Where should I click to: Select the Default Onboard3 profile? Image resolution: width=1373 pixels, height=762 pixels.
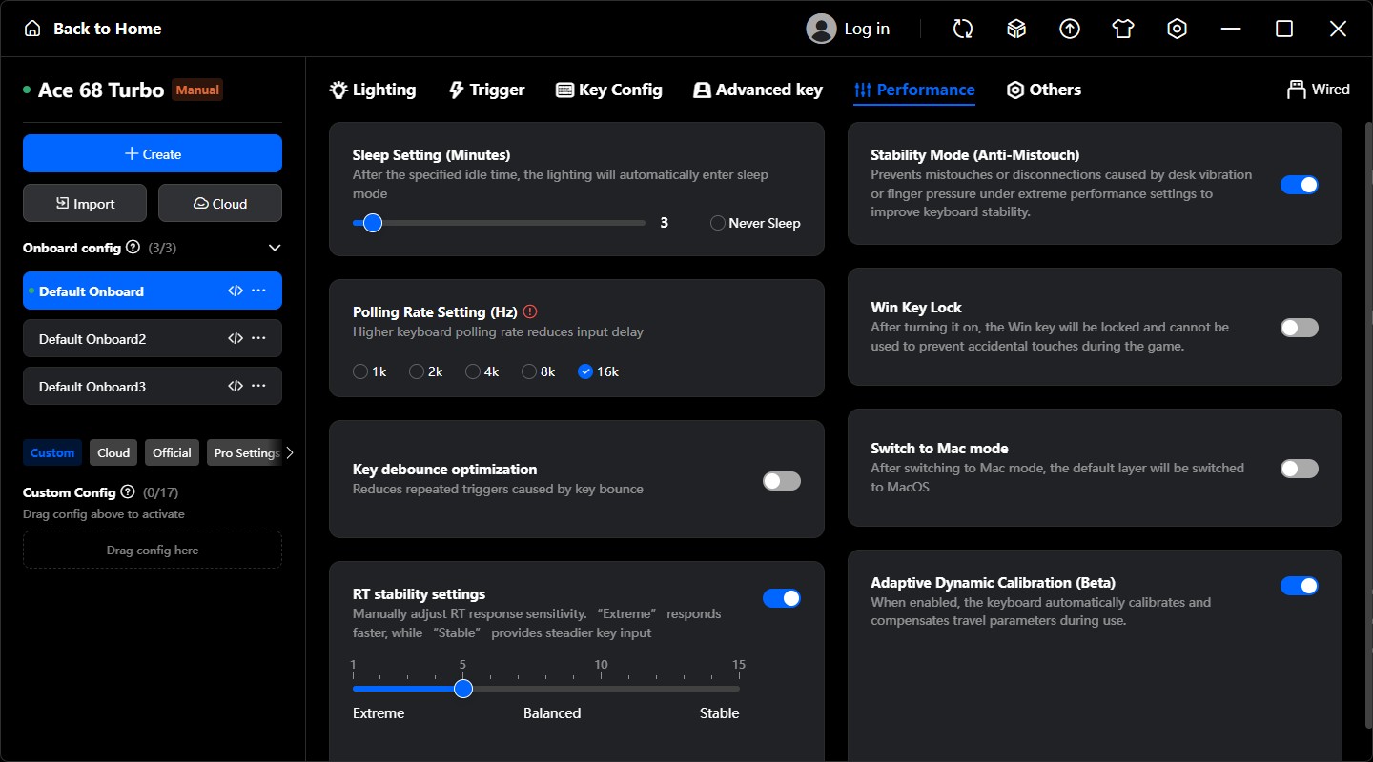(153, 386)
